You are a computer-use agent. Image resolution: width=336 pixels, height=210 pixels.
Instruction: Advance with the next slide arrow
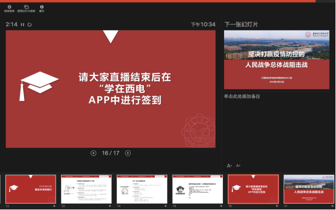(128, 153)
